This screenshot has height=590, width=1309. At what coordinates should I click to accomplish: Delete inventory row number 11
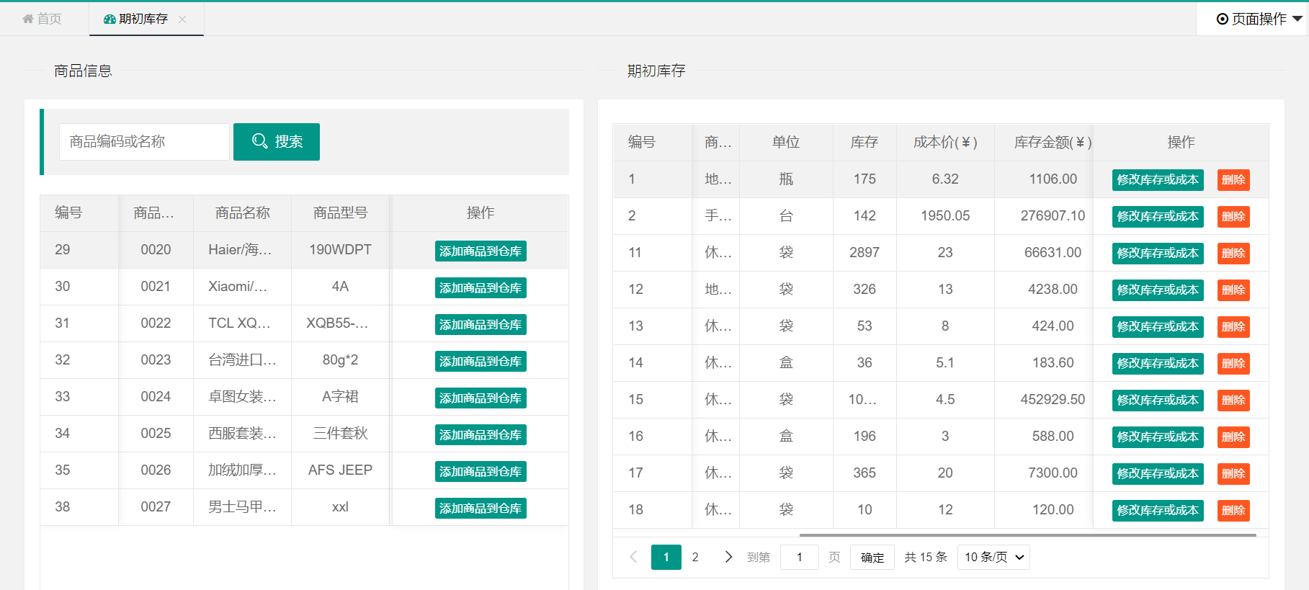1233,254
